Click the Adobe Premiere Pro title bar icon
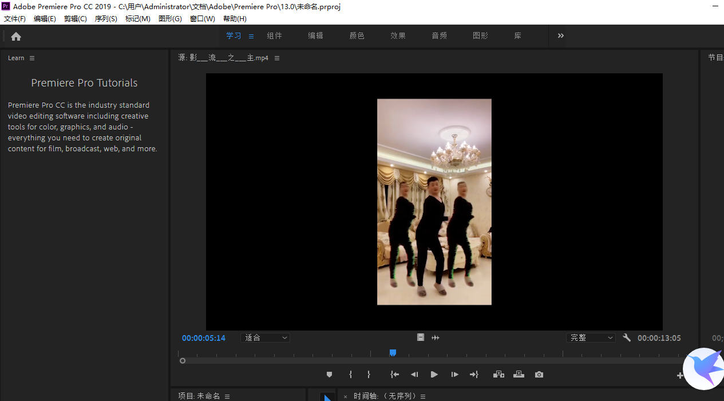 6,6
